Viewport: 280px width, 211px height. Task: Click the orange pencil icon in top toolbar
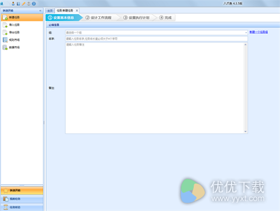23,3
